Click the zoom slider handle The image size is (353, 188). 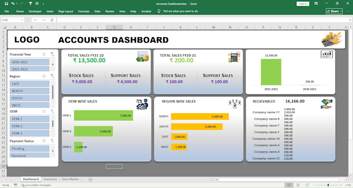click(328, 185)
